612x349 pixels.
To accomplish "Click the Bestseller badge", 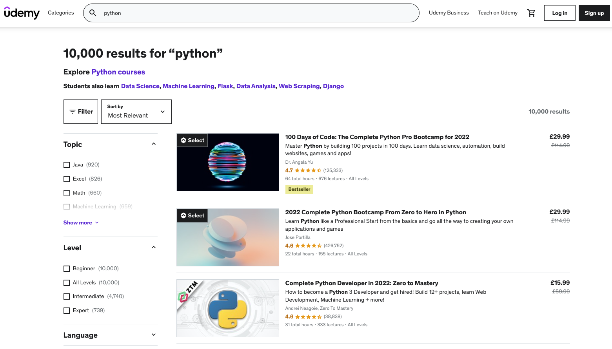I will click(x=299, y=189).
